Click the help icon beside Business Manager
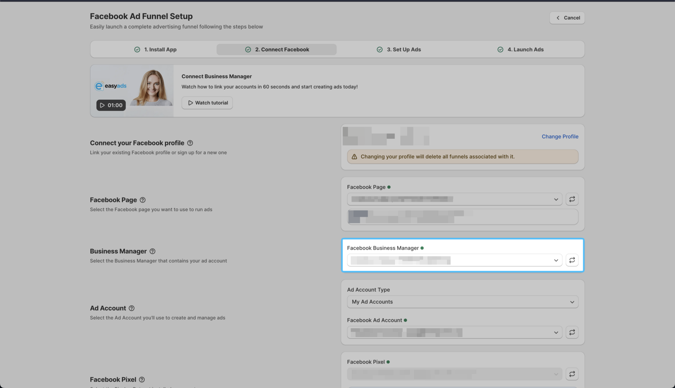This screenshot has height=388, width=675. point(152,252)
